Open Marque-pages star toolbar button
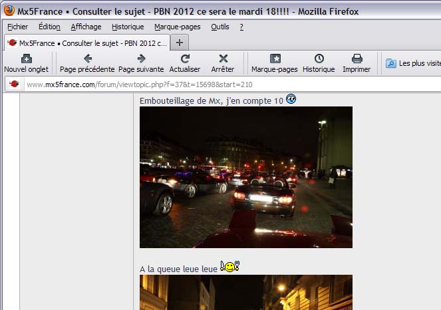Viewport: 441px width, 310px height. coord(275,63)
